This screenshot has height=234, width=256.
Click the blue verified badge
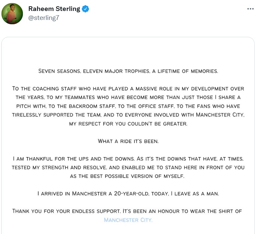coord(86,9)
